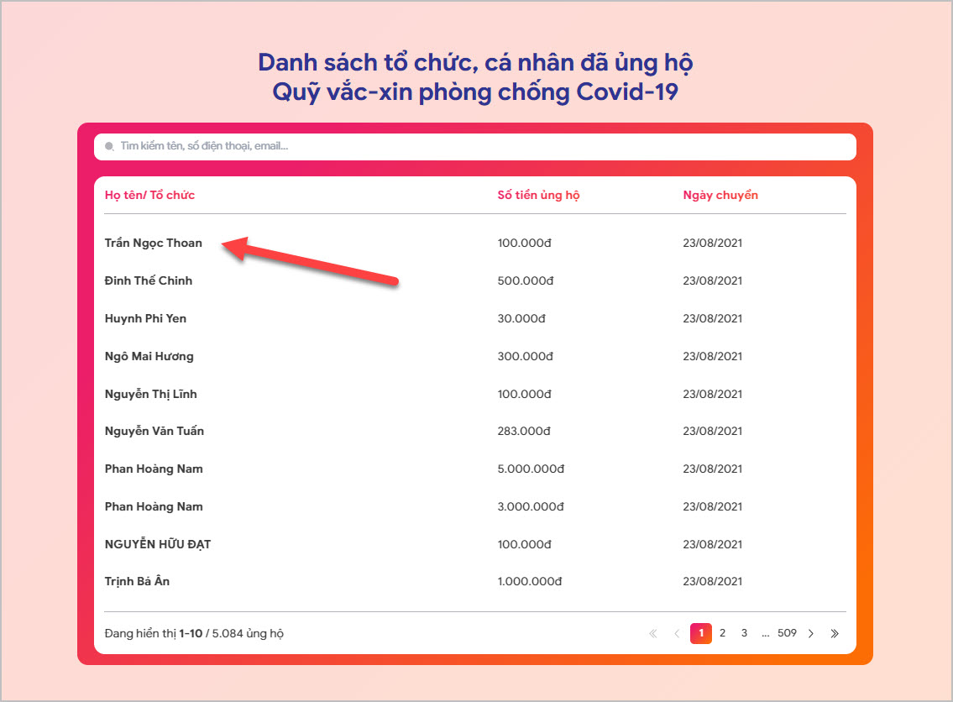The image size is (953, 702).
Task: Select the donor name NGUYỄN HỮU ĐẠT
Action: [157, 544]
